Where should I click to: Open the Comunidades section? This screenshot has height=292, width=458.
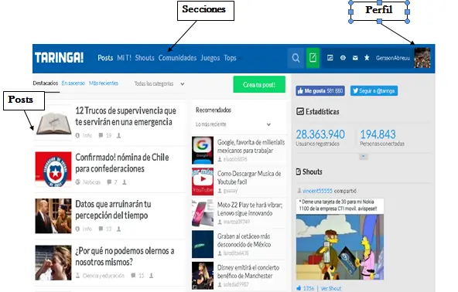point(177,58)
